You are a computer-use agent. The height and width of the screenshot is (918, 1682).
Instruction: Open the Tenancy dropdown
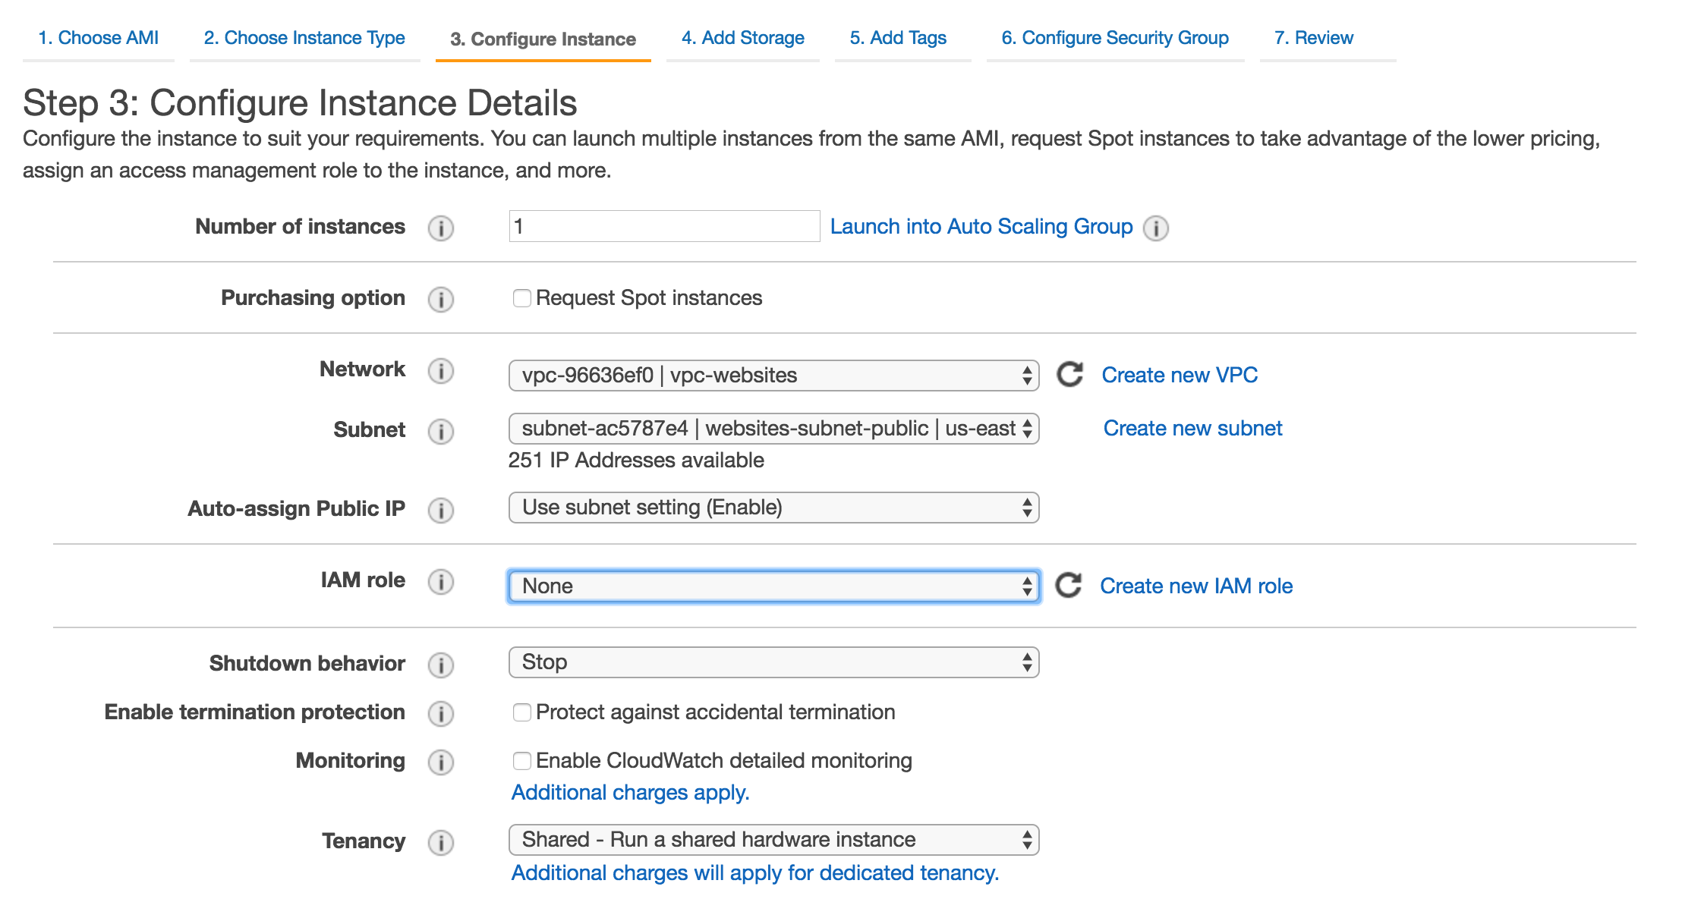(x=773, y=839)
